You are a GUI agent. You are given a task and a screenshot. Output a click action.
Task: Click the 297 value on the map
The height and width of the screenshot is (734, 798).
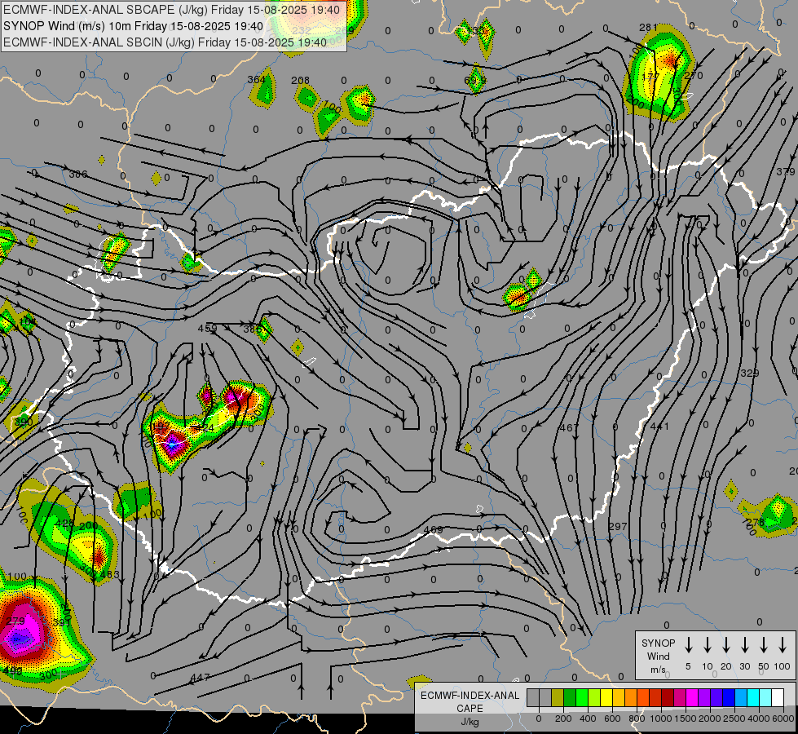coord(618,526)
